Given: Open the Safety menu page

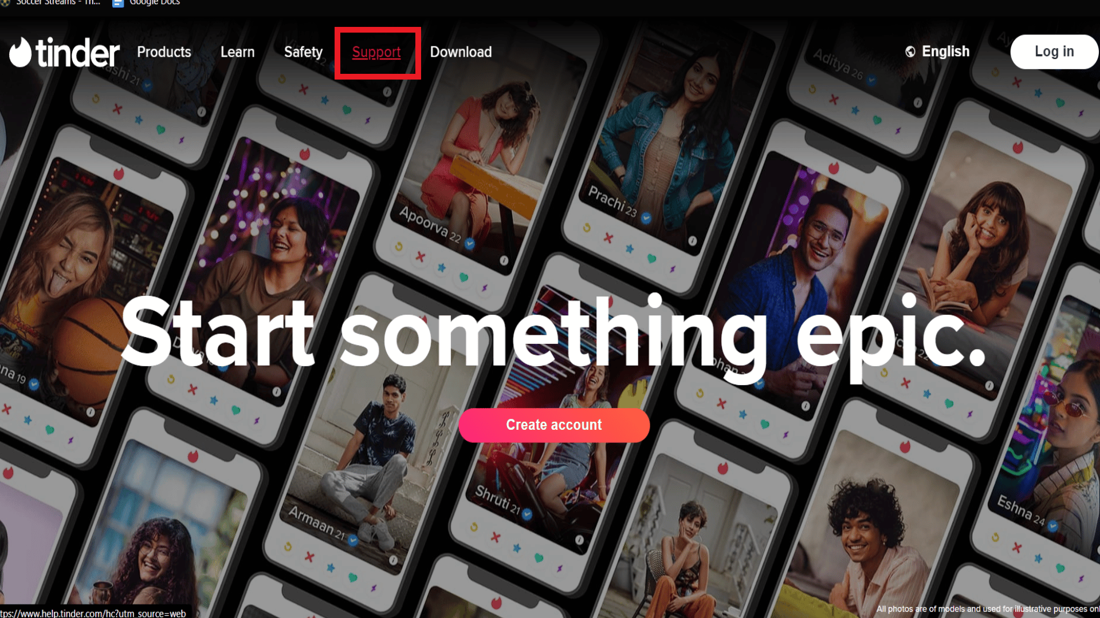Looking at the screenshot, I should pyautogui.click(x=303, y=51).
